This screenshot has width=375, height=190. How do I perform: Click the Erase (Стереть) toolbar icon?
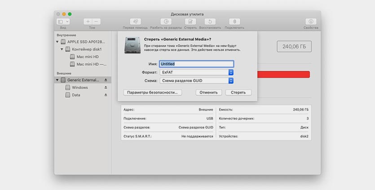(190, 22)
